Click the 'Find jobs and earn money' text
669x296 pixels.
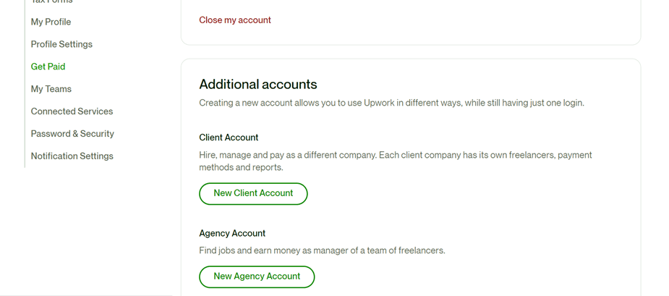coord(322,250)
